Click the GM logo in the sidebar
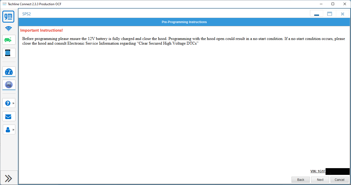 9,17
